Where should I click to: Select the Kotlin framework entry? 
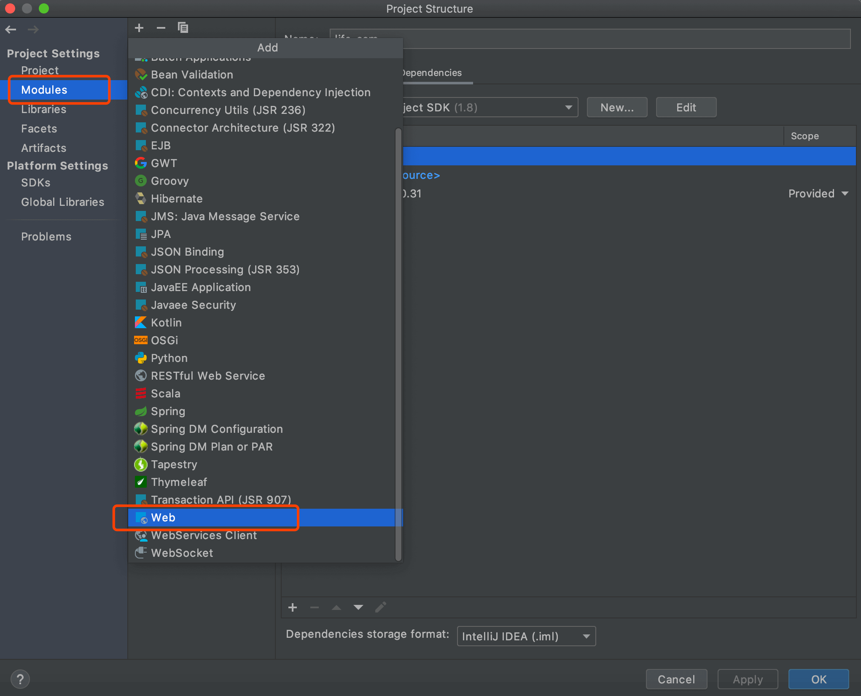(166, 323)
